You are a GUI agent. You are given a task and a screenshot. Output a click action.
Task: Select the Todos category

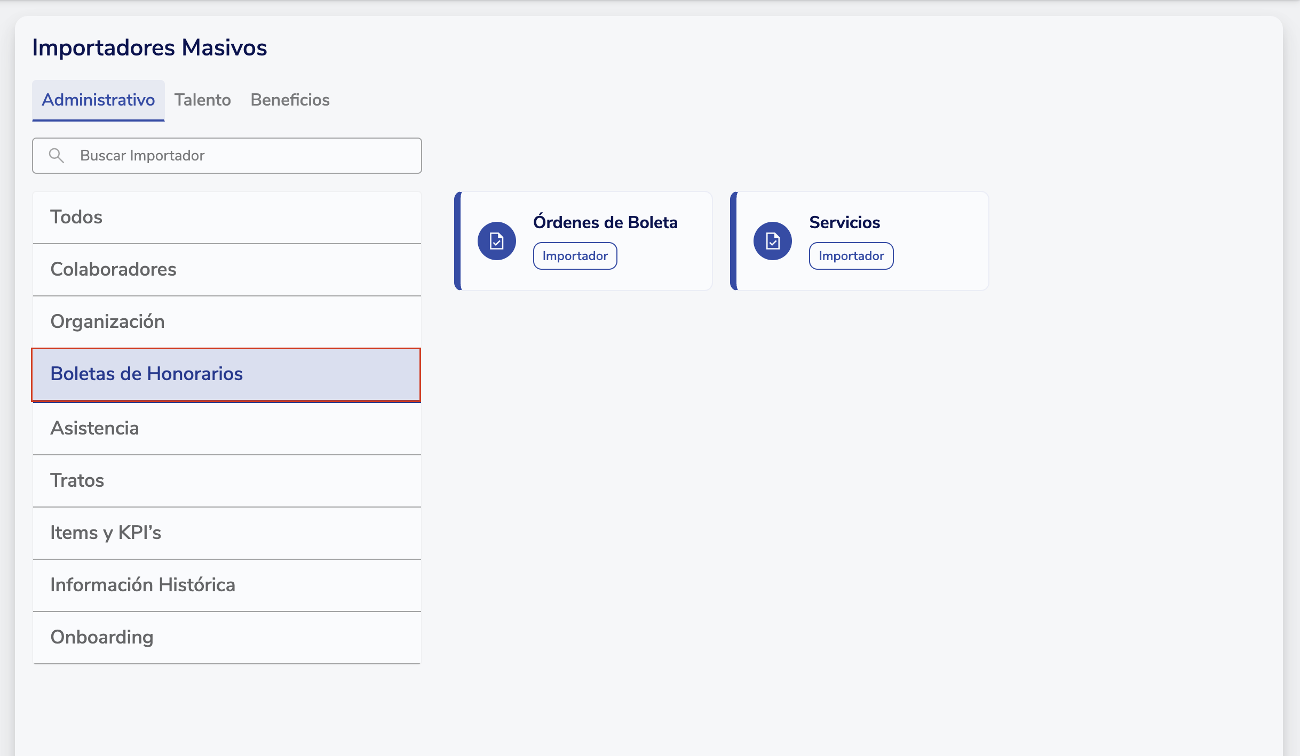(227, 218)
